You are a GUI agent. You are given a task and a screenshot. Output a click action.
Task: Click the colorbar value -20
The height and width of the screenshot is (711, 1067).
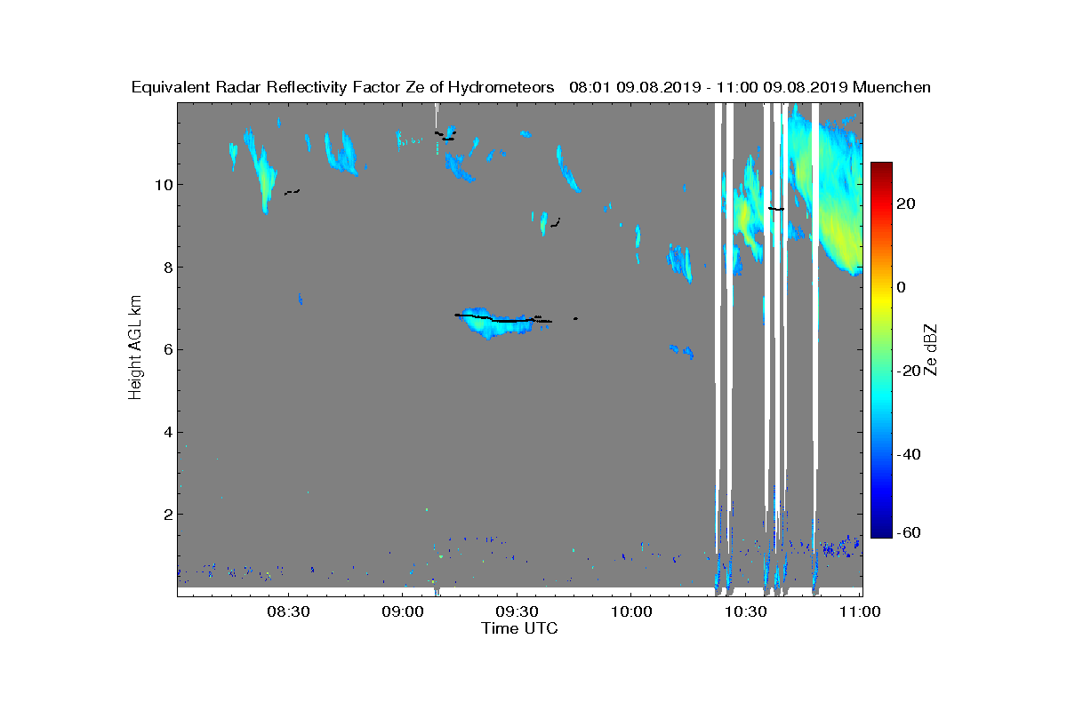point(907,371)
